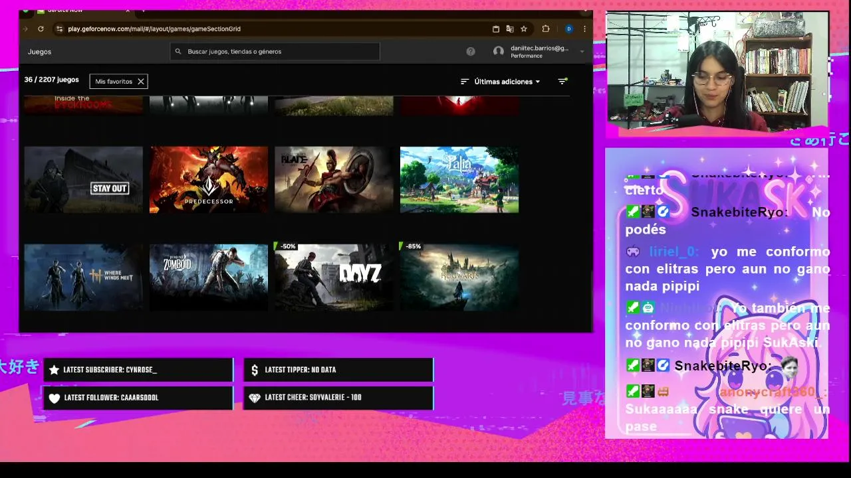Bookmark this page with star icon

pos(524,29)
